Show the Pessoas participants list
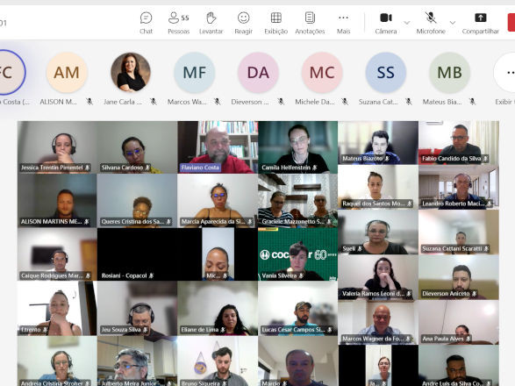 tap(179, 23)
